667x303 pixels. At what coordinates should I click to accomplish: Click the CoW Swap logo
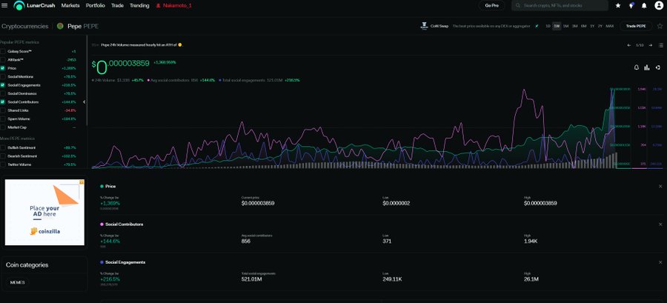[424, 26]
